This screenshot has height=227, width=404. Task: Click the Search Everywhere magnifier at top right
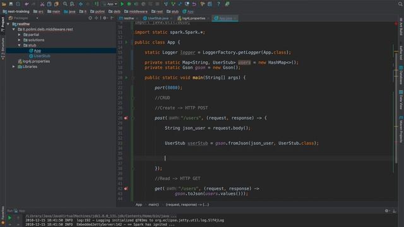coord(400,4)
